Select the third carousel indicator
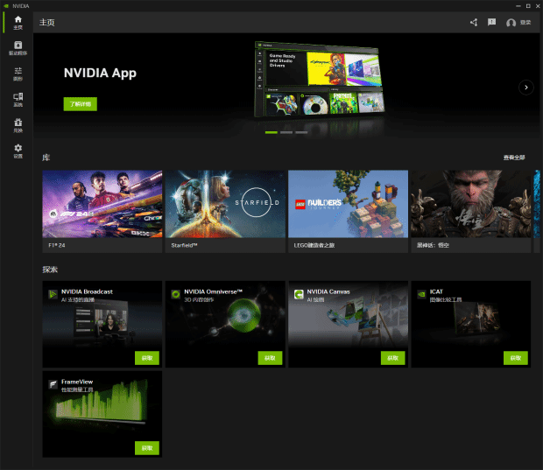 click(x=301, y=132)
